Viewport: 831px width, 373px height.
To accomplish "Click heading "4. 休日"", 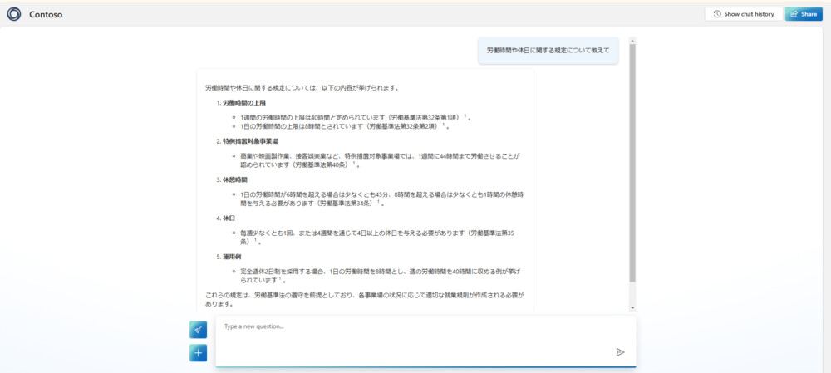I will (x=225, y=218).
